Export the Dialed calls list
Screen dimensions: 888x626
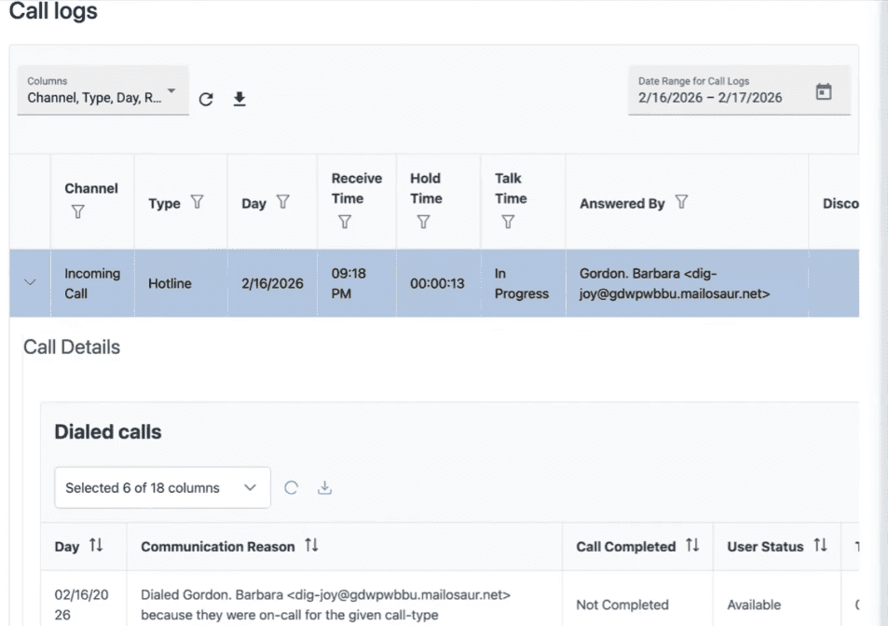324,487
